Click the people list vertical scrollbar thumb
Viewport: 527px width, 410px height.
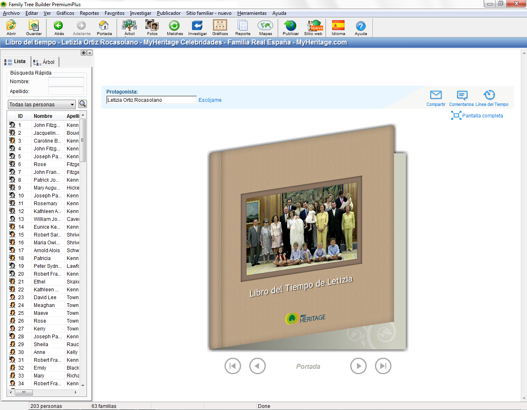click(x=83, y=140)
